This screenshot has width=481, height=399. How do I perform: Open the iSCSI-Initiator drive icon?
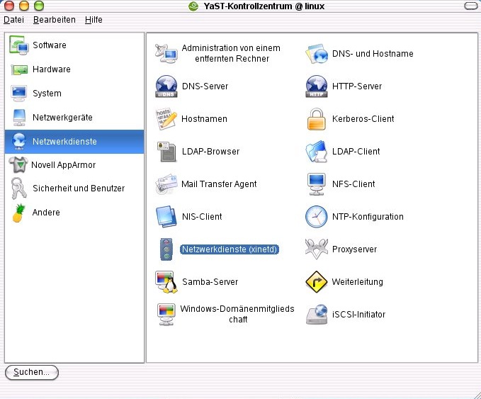(317, 314)
